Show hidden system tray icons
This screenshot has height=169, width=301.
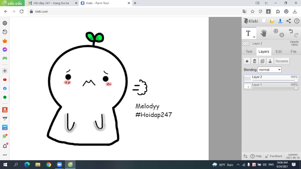238,165
